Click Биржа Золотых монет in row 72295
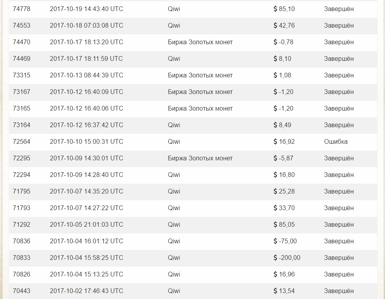 [x=200, y=158]
